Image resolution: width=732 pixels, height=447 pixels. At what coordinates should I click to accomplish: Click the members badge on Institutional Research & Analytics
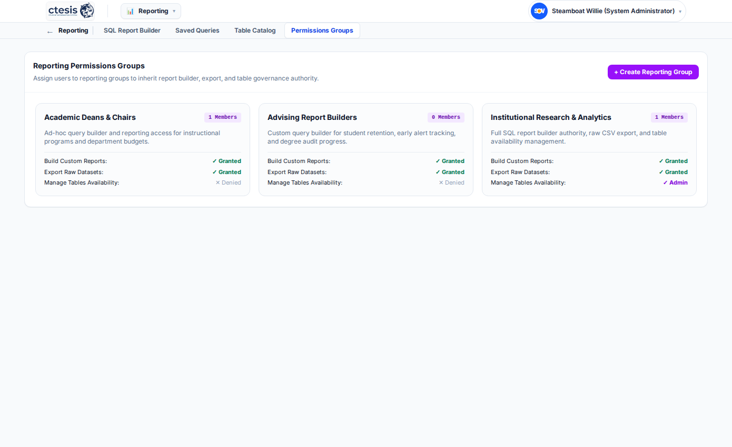pos(669,117)
